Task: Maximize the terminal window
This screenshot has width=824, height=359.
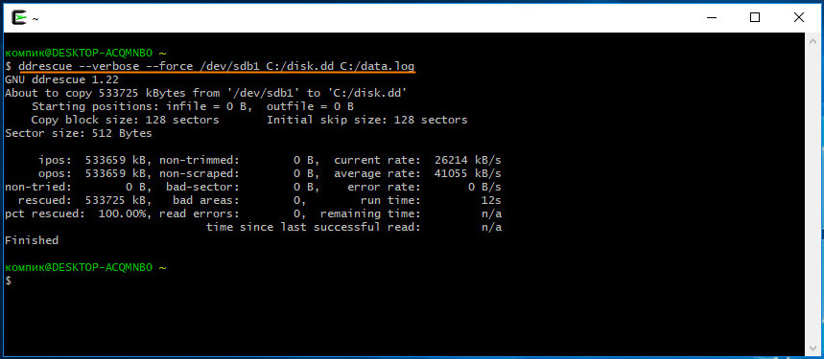Action: point(755,17)
